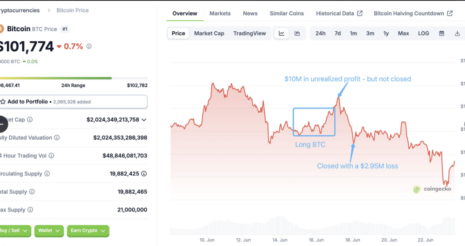This screenshot has width=465, height=246.
Task: Open Bitcoin Halving Countdown external link icon
Action: click(450, 13)
